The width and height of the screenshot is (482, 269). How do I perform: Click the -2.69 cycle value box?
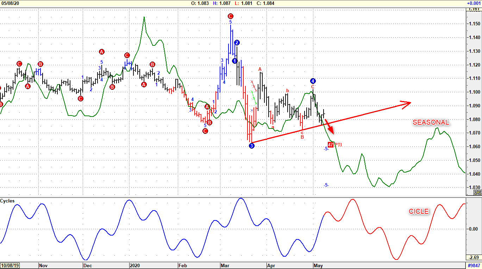(x=473, y=257)
